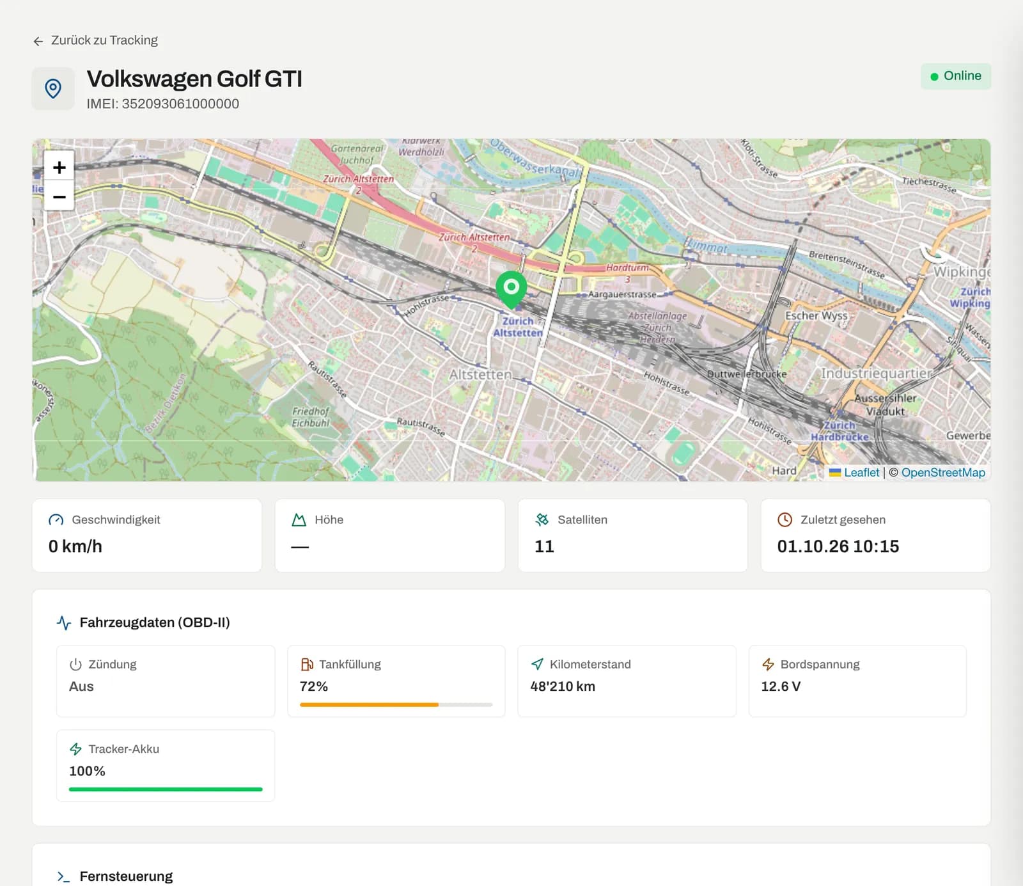The width and height of the screenshot is (1023, 886).
Task: Click the terminal icon next to Fernsteuerung
Action: point(64,876)
